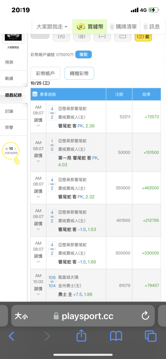Tap the profile avatar thumbnail
Screen dimensions: 166x359
click(13, 38)
